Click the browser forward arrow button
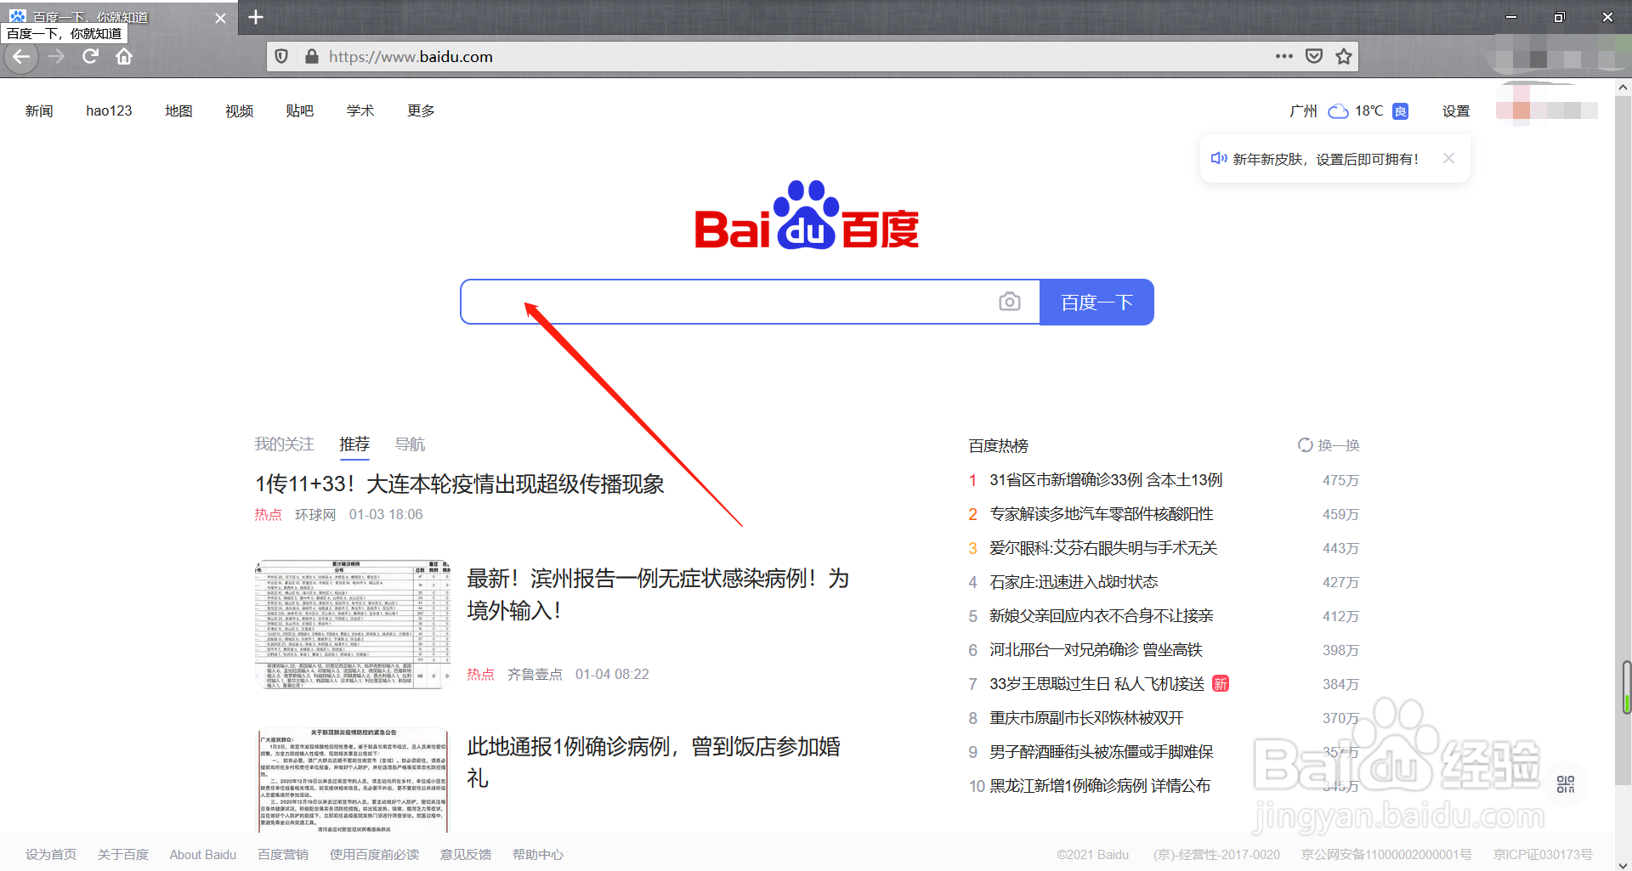 [x=57, y=57]
